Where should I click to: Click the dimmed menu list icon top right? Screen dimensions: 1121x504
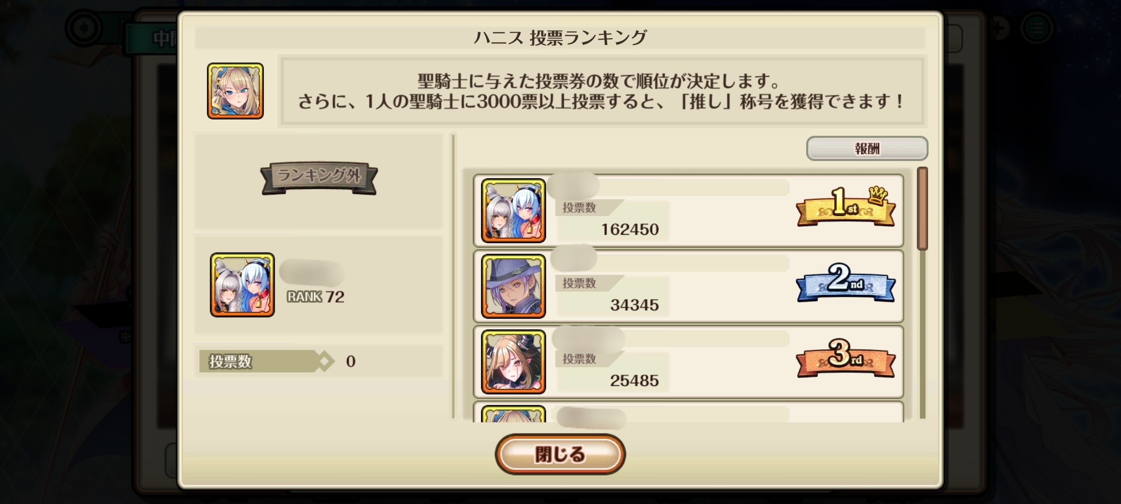(1037, 29)
